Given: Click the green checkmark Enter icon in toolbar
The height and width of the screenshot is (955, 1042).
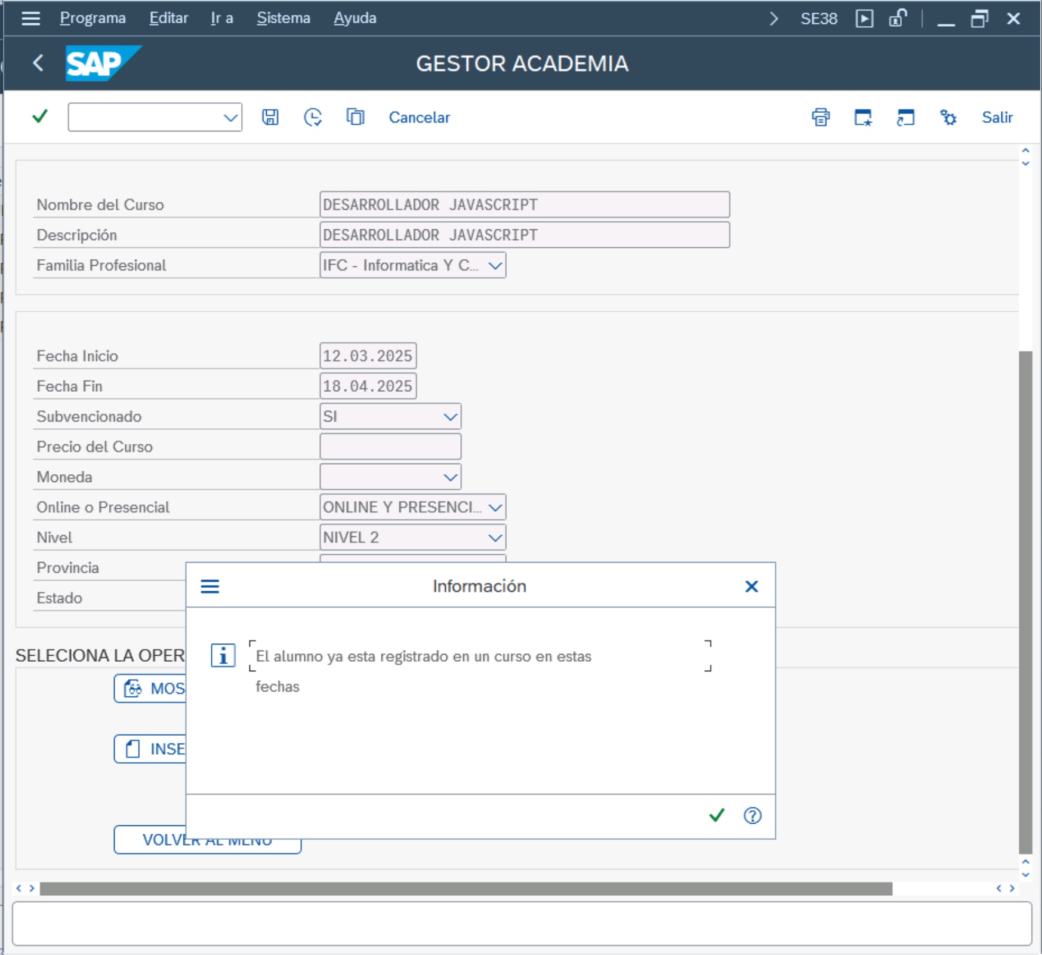Looking at the screenshot, I should click(40, 116).
